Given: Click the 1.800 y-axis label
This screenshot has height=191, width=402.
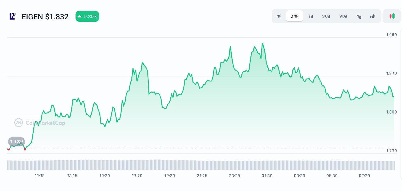Looking at the screenshot, I should pyautogui.click(x=391, y=112).
